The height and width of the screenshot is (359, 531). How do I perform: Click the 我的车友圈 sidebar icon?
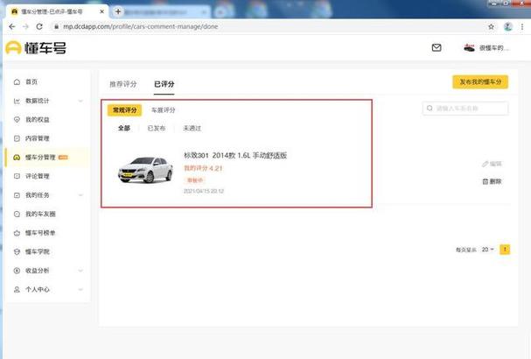[x=17, y=214]
